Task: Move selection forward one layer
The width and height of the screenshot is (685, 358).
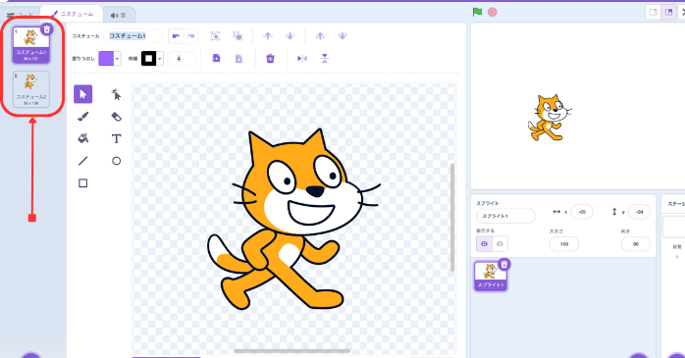Action: click(x=268, y=36)
